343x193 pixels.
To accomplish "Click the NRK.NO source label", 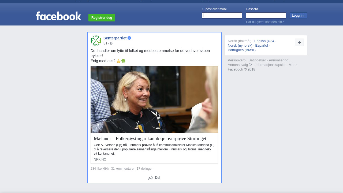I will coord(100,159).
